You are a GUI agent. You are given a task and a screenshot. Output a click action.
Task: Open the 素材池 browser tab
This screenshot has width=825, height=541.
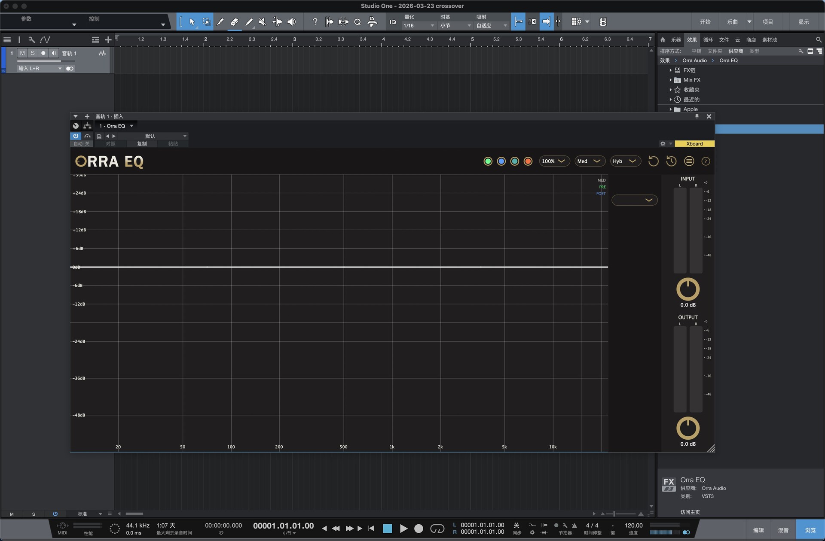(770, 40)
